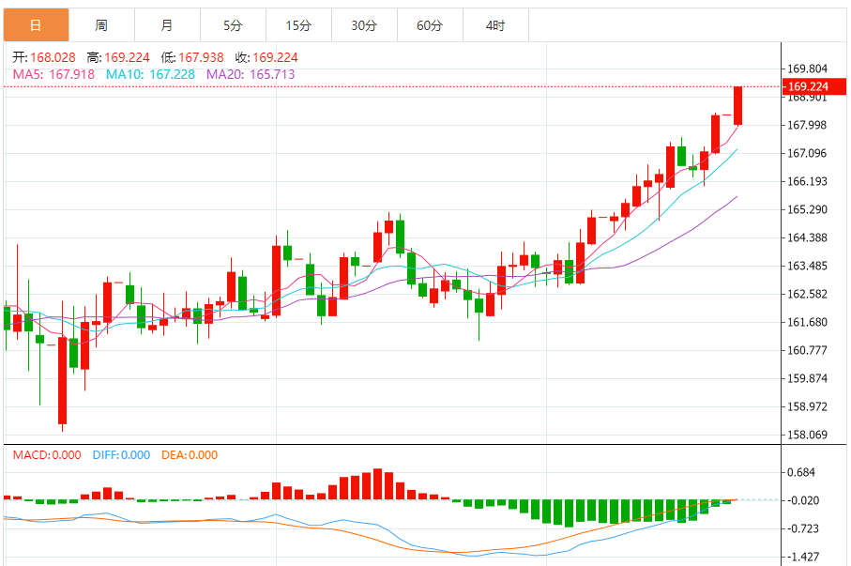Click the MA20: 165.713 indicator label
The image size is (851, 566).
point(251,74)
